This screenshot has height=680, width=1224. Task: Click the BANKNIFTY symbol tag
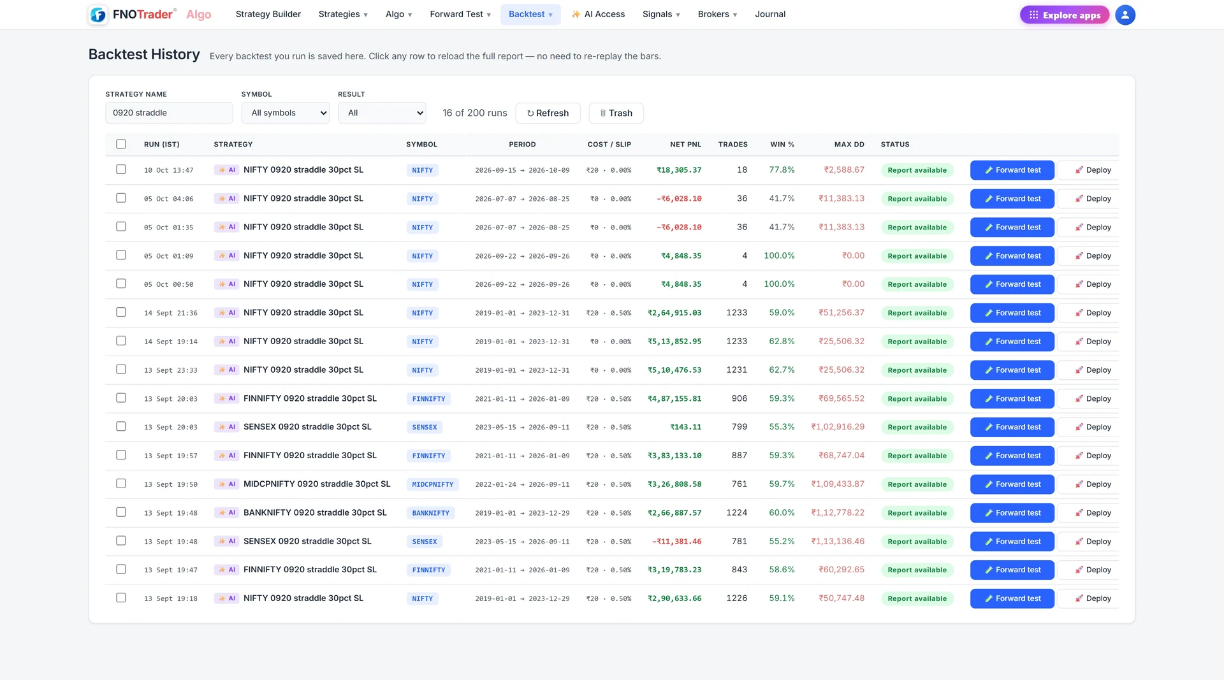[x=430, y=513]
